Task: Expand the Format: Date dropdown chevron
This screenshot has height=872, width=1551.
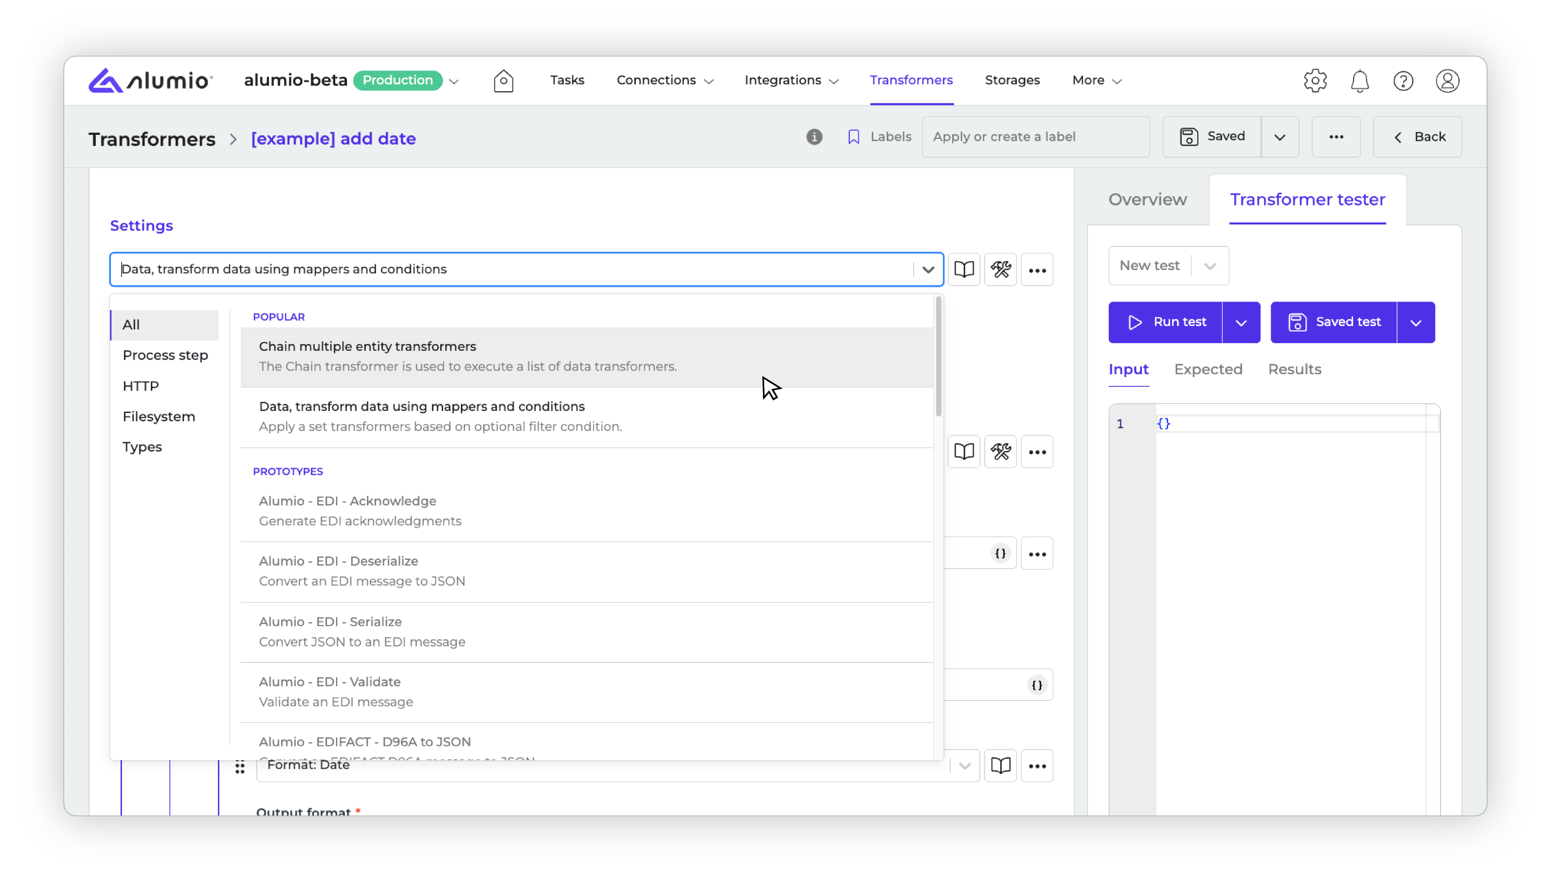Action: pyautogui.click(x=965, y=765)
